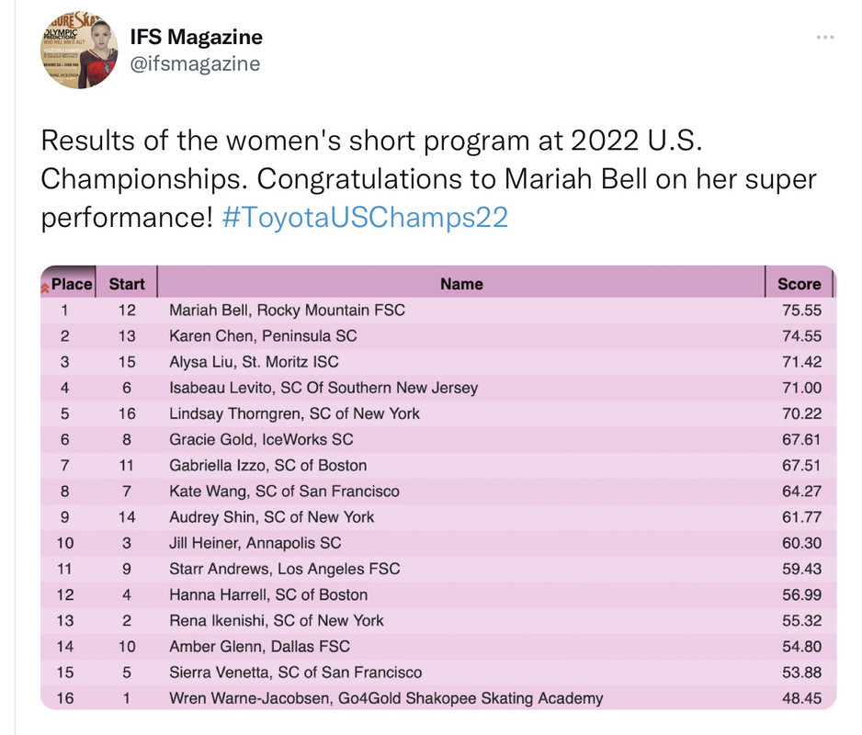Viewport: 862px width, 735px height.
Task: Click the 75.55 top score cell
Action: [x=801, y=310]
